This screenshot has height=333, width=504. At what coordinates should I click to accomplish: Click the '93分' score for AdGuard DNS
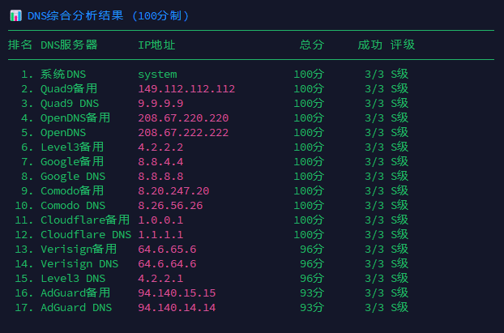[312, 308]
